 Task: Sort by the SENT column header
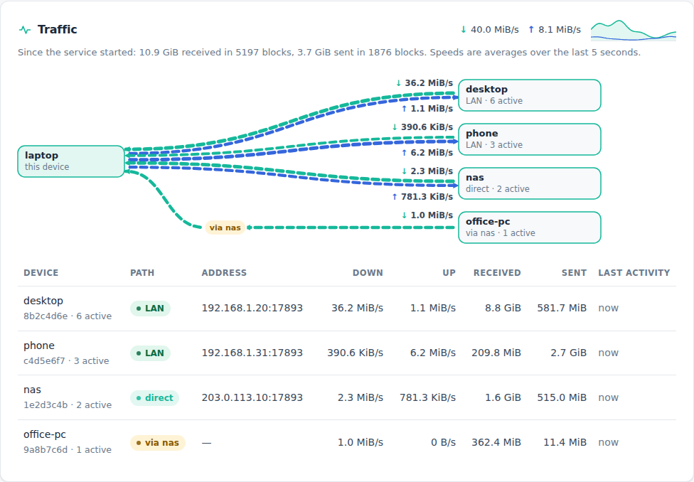(574, 273)
